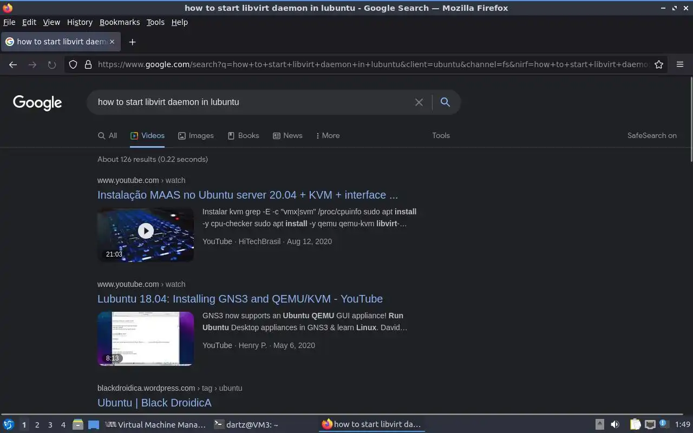Switch to Books results tab
This screenshot has height=433, width=693.
tap(243, 135)
